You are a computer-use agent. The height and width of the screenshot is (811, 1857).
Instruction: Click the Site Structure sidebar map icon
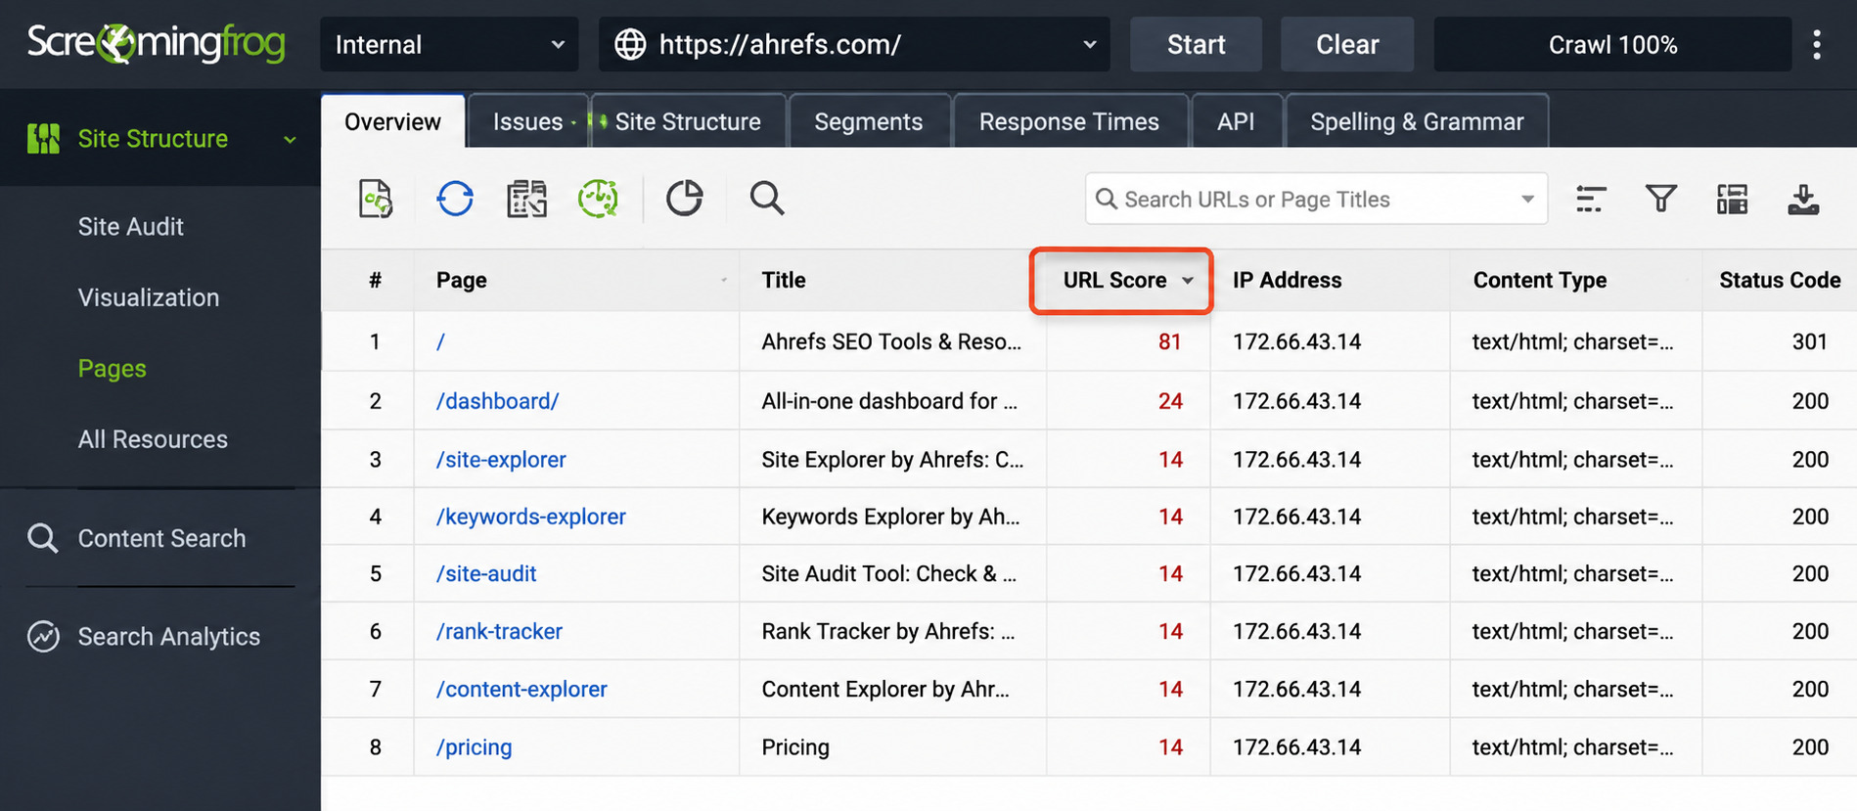(43, 139)
